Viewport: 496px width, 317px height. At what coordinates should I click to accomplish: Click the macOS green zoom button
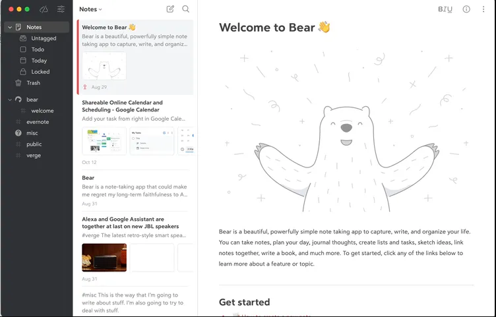tap(27, 9)
